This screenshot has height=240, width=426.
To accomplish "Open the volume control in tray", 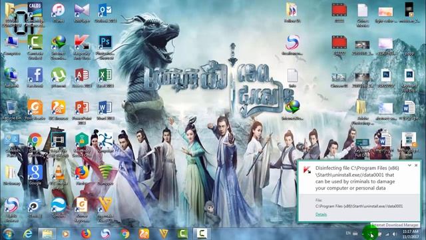I will [395, 234].
